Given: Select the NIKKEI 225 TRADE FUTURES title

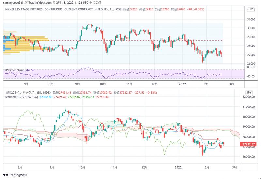Looking at the screenshot, I should click(x=57, y=9).
